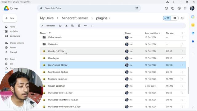This screenshot has height=111, width=197.
Task: Select Geyser-Spigot.jar file
Action: pyautogui.click(x=113, y=86)
